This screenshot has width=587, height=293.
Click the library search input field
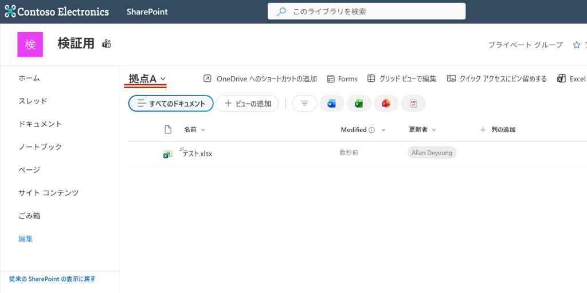pyautogui.click(x=373, y=11)
